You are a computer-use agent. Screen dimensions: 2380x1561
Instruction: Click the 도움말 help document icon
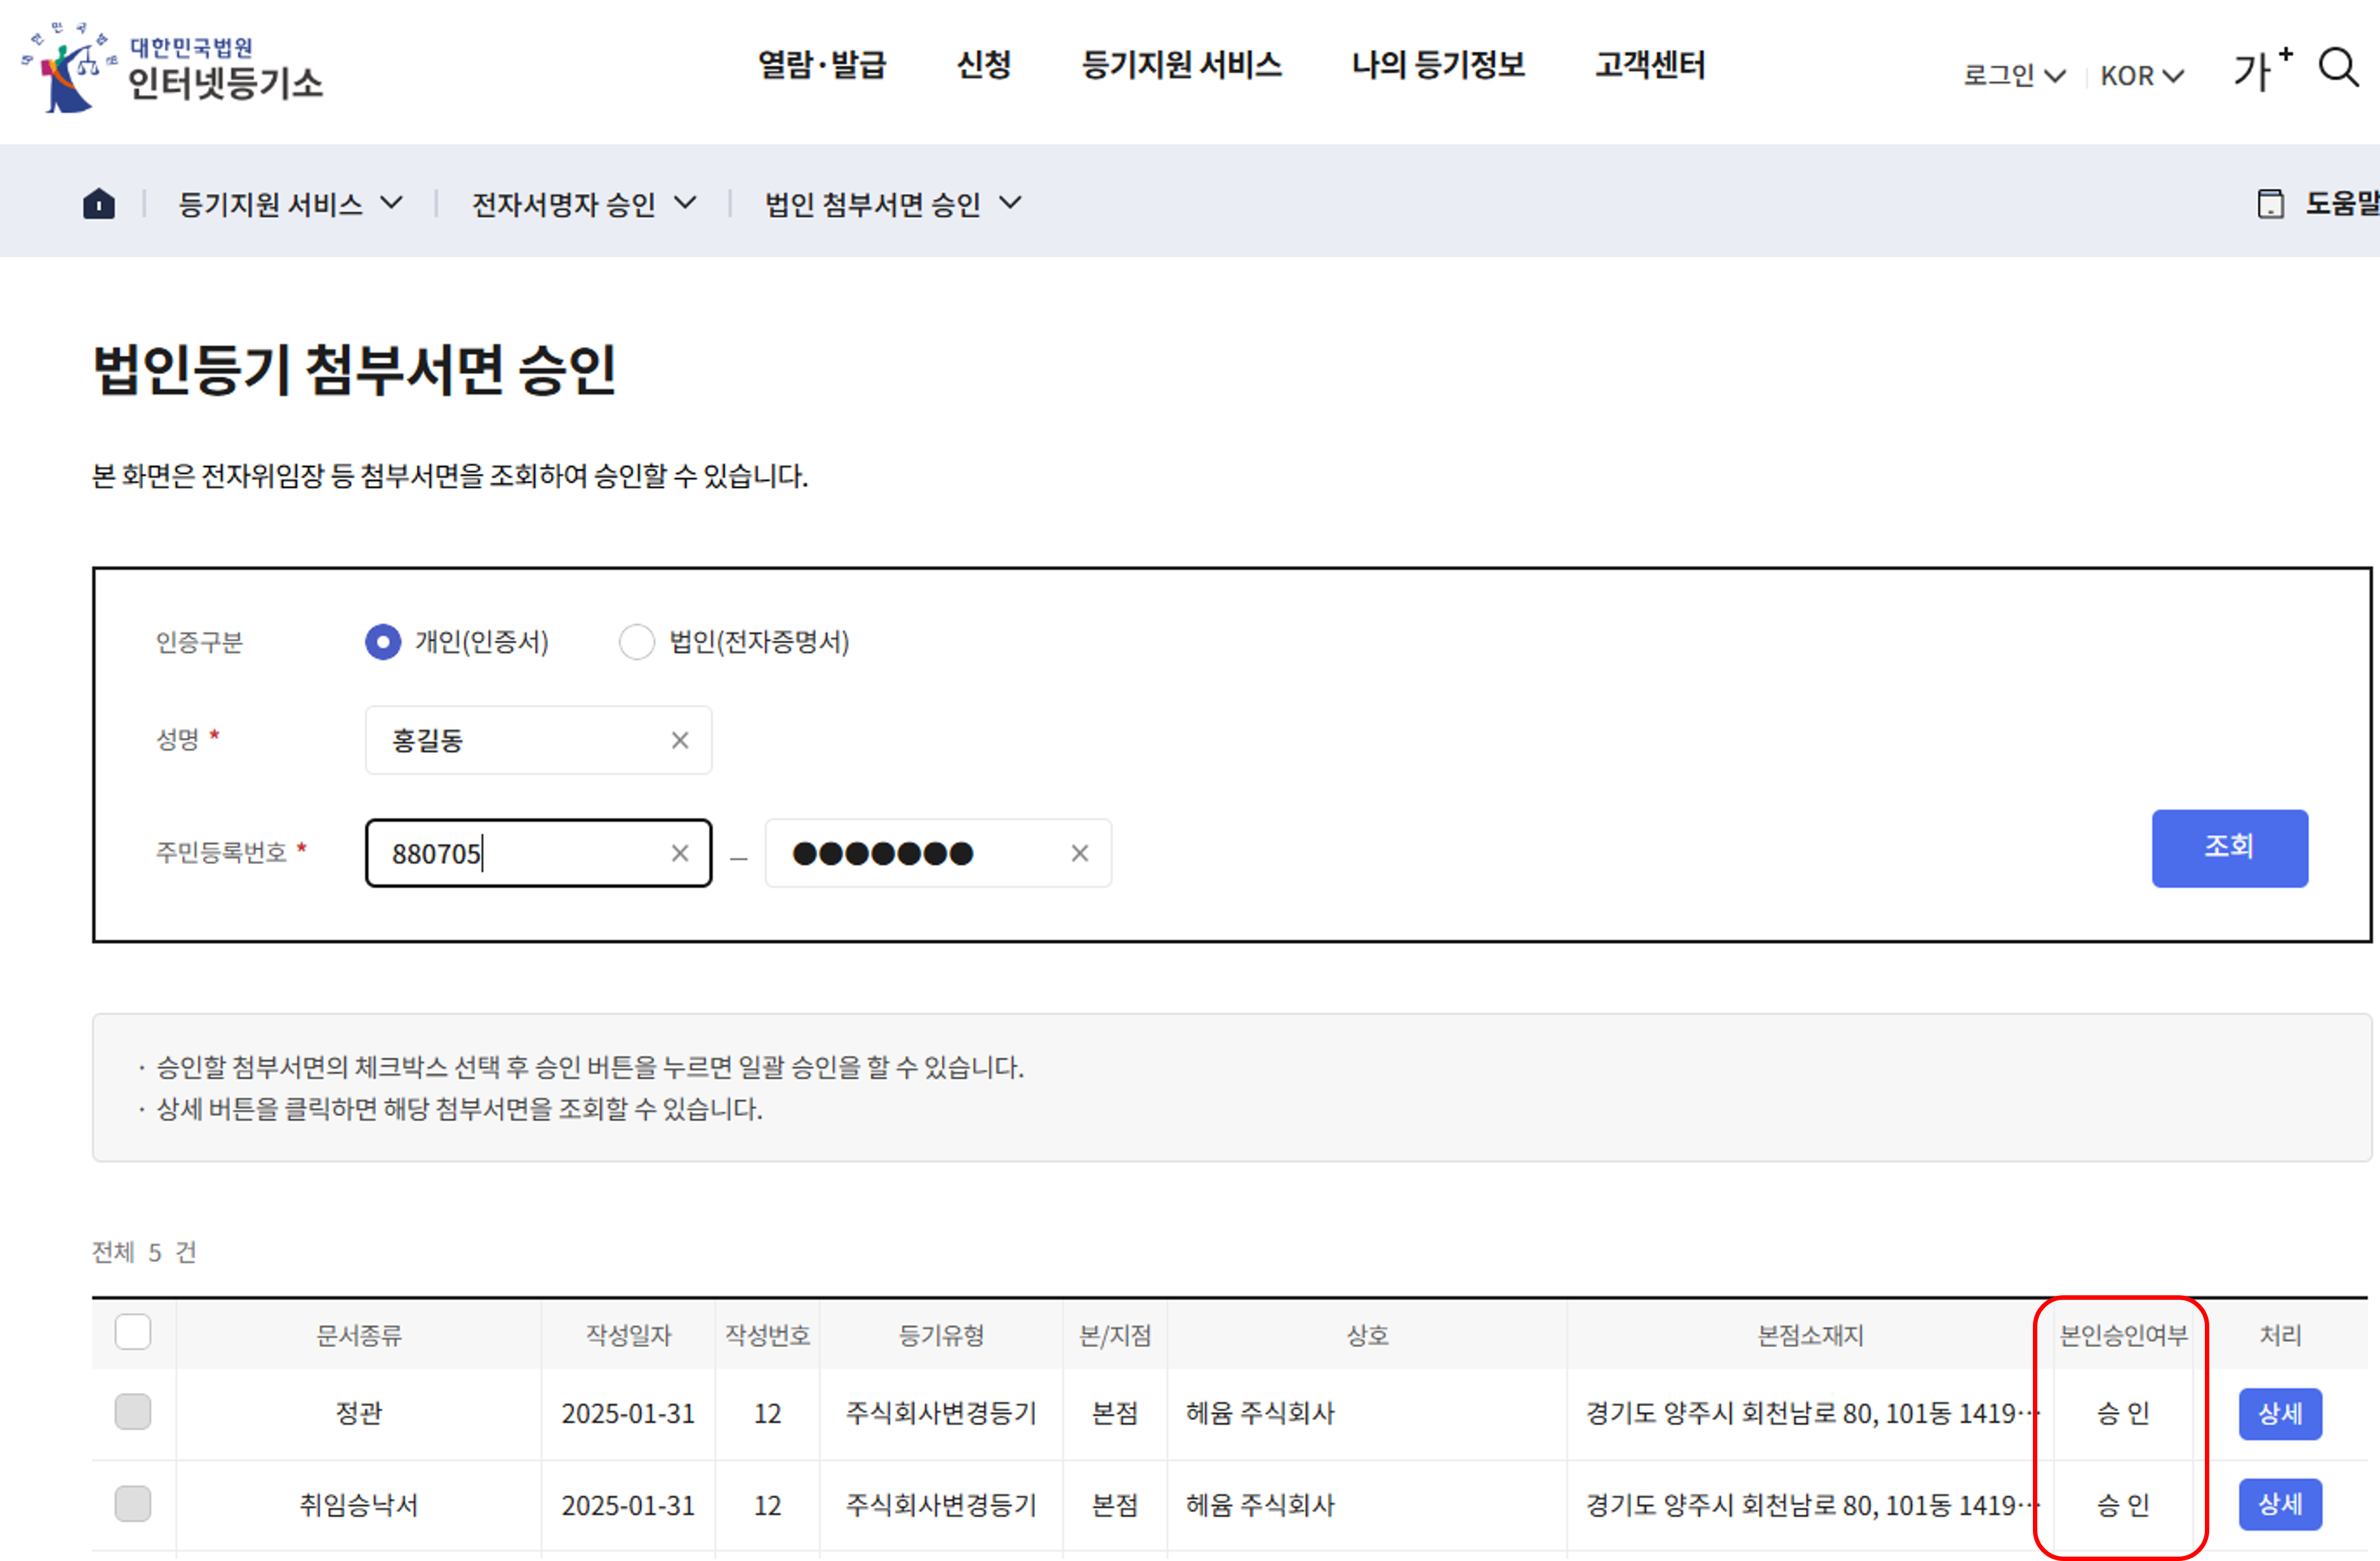(x=2270, y=204)
